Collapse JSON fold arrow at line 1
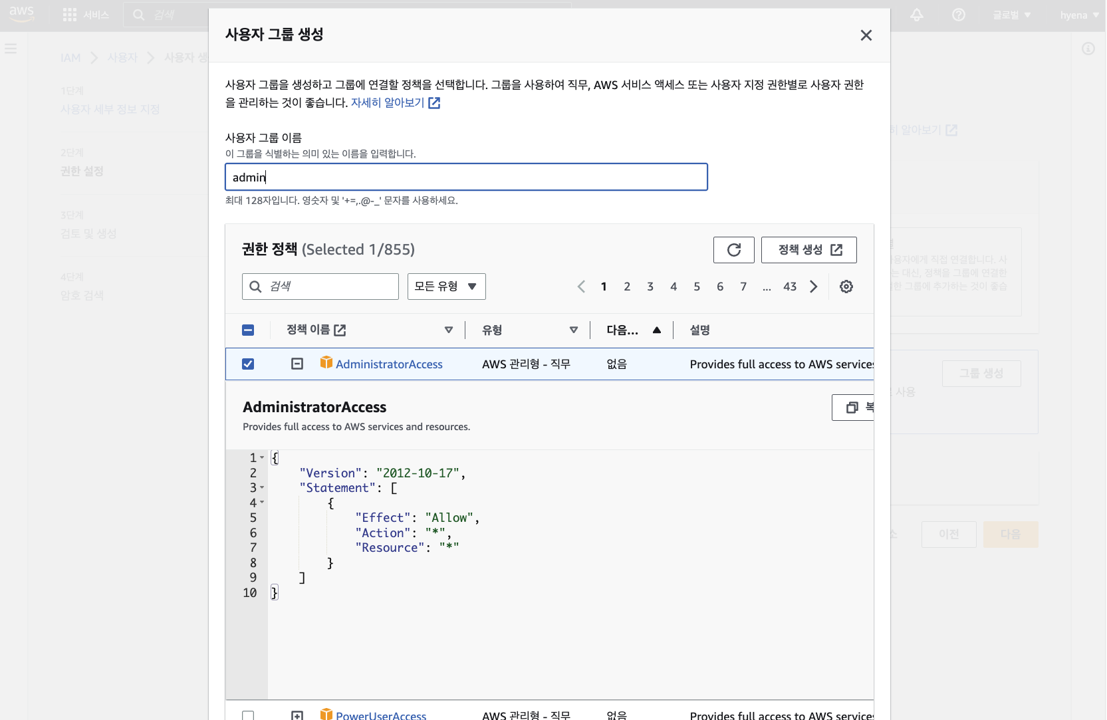 pyautogui.click(x=262, y=458)
